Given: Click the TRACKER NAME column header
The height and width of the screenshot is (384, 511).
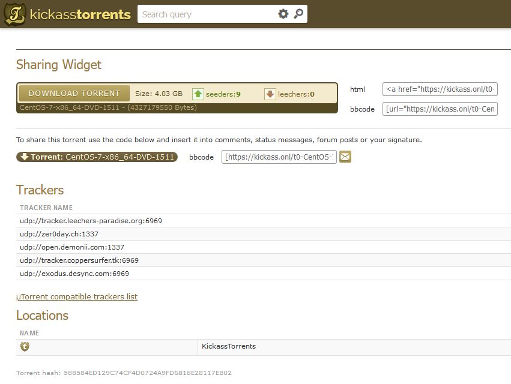Looking at the screenshot, I should click(x=46, y=208).
